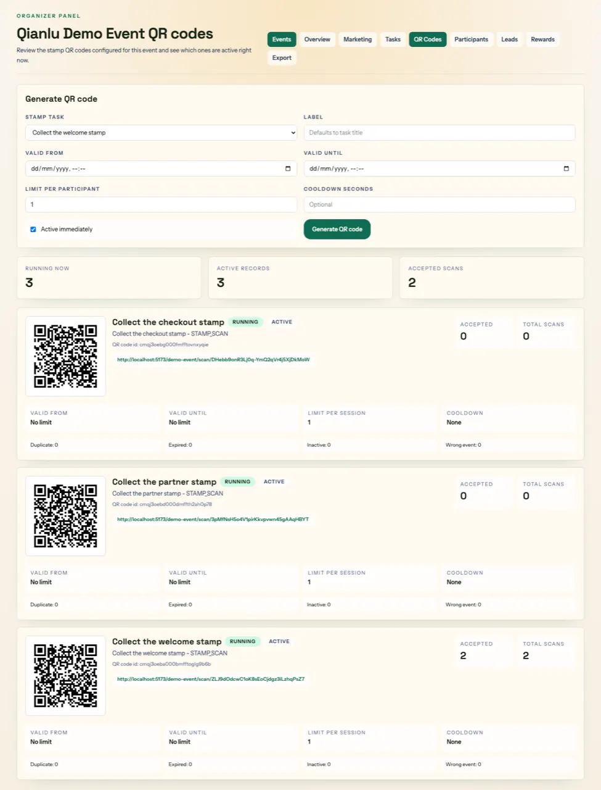Screen dimensions: 601x790
Task: Focus the Label input field
Action: coord(440,133)
